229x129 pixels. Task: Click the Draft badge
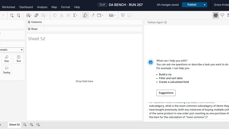102,5
